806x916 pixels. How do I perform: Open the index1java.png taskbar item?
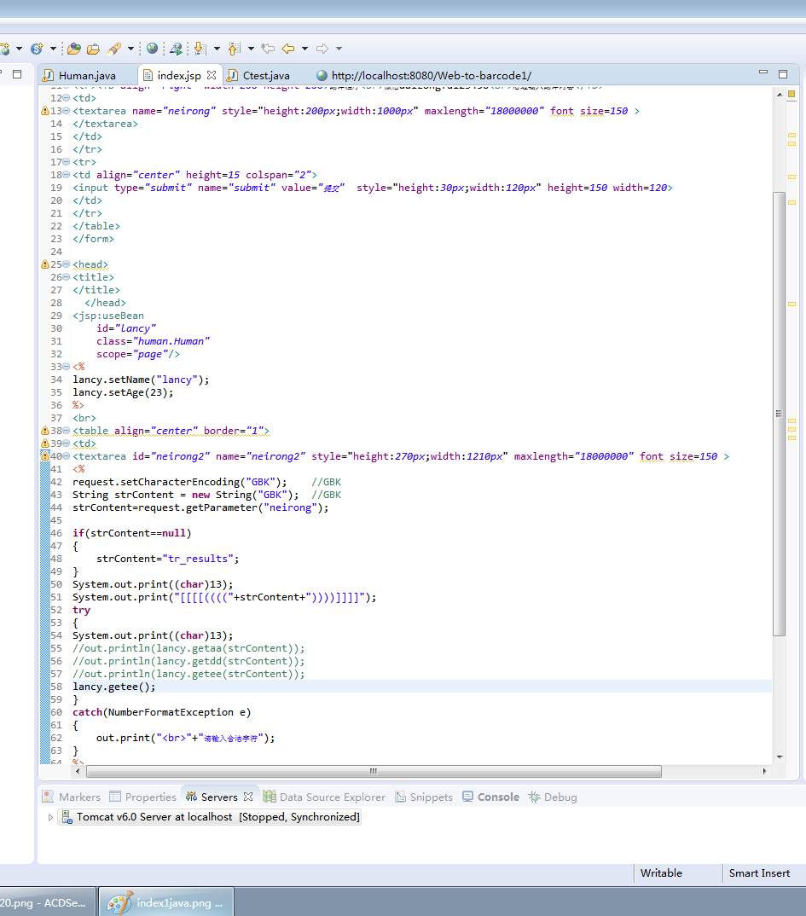tap(166, 902)
